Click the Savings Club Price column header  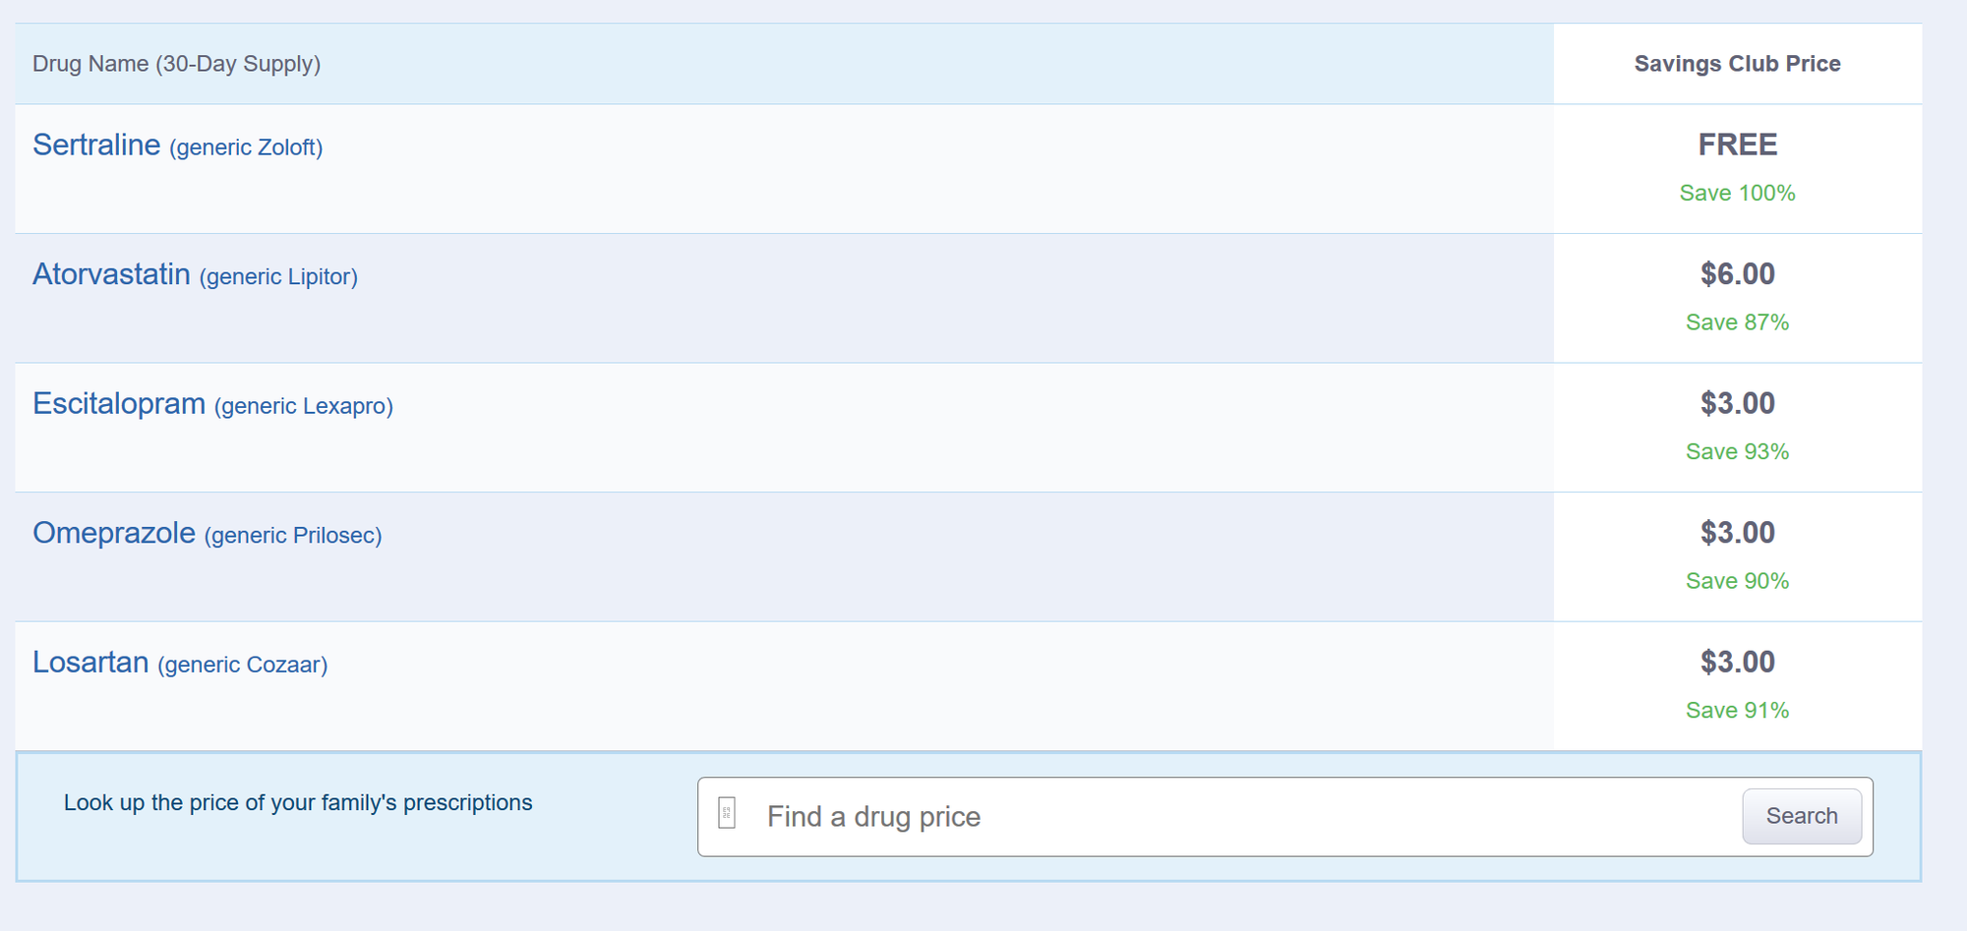pos(1737,64)
